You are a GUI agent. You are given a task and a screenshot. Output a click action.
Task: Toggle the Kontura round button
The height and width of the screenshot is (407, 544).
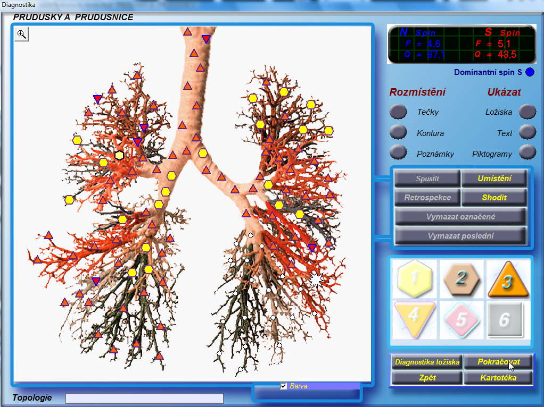[x=398, y=132]
